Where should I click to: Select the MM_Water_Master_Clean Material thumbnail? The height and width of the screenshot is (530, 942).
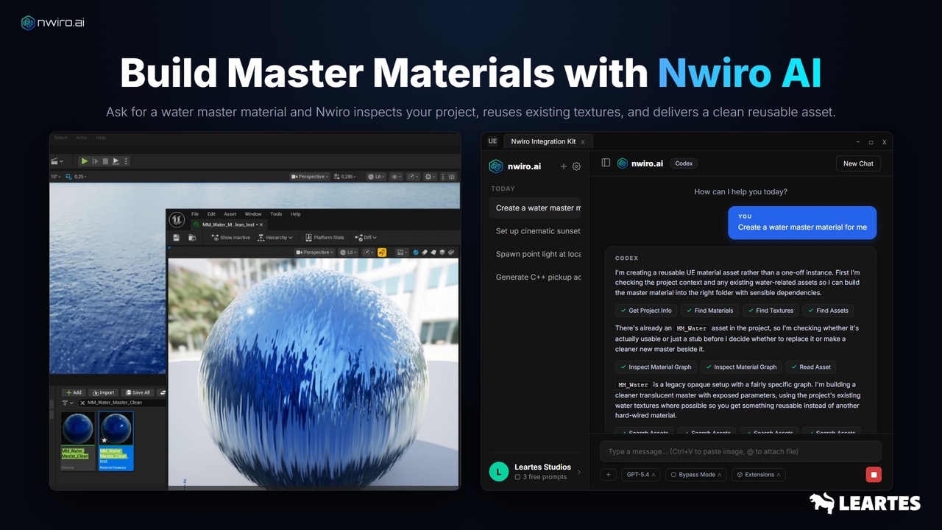coord(77,441)
